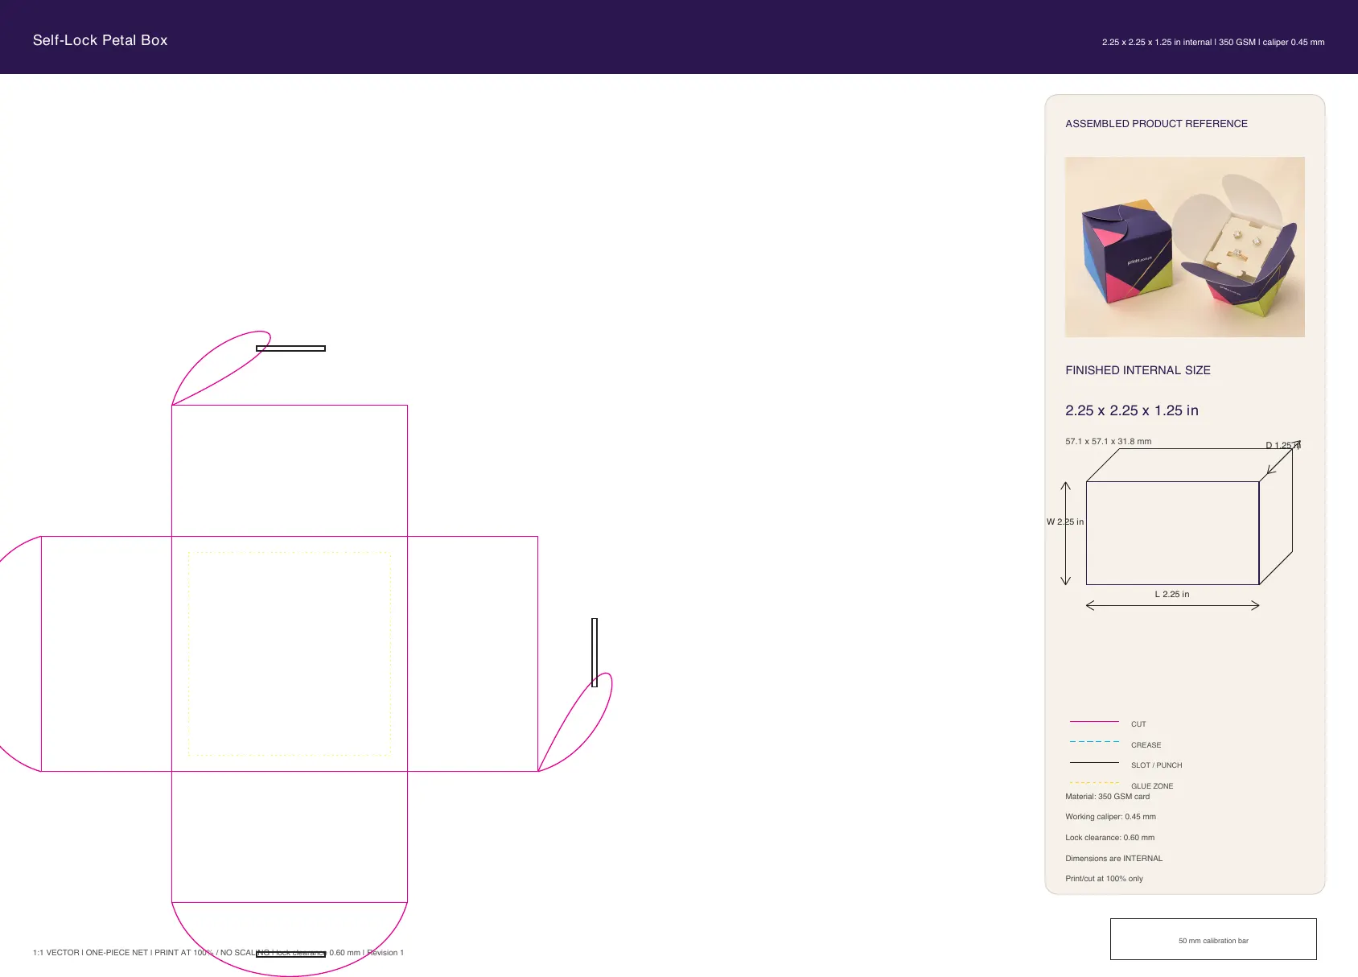Click the "CREASE" legend label

[x=1146, y=745]
